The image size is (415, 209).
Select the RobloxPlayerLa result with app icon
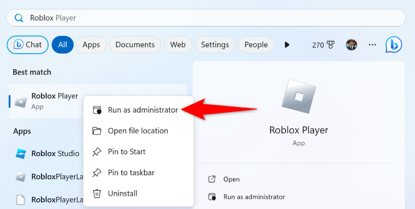(x=48, y=177)
